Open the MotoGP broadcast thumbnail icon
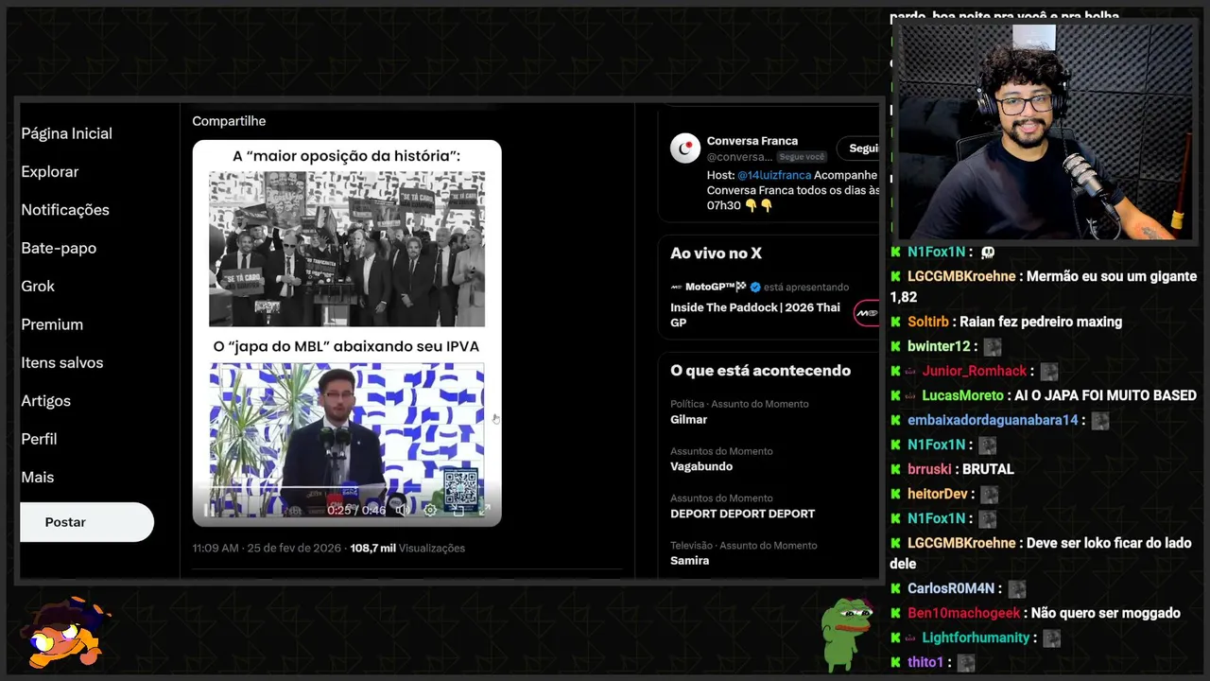Screen dimensions: 1210x681 tap(867, 313)
